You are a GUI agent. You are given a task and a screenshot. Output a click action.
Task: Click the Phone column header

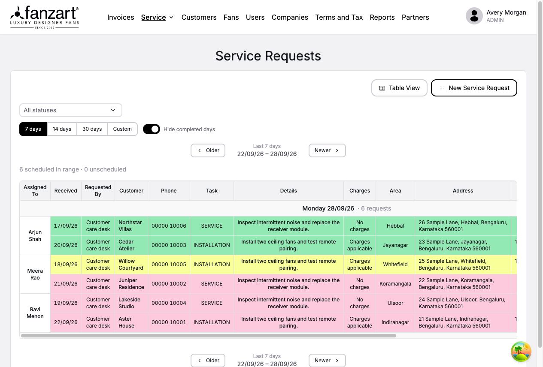tap(169, 191)
